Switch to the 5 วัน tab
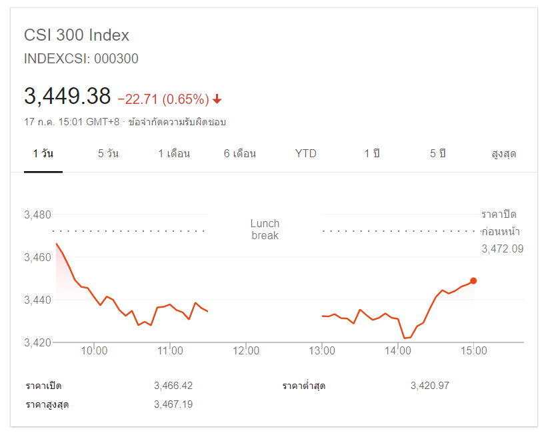Image resolution: width=552 pixels, height=439 pixels. [x=108, y=154]
